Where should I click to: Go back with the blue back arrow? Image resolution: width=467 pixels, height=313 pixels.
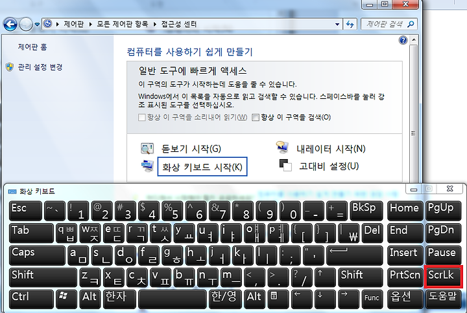[10, 24]
